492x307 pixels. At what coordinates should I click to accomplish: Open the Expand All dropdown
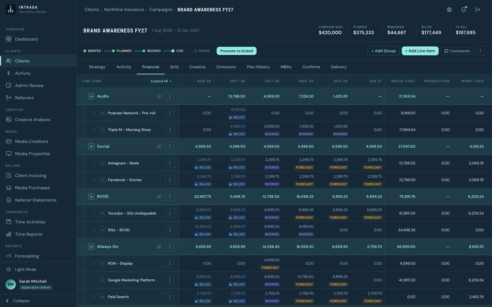coord(161,81)
